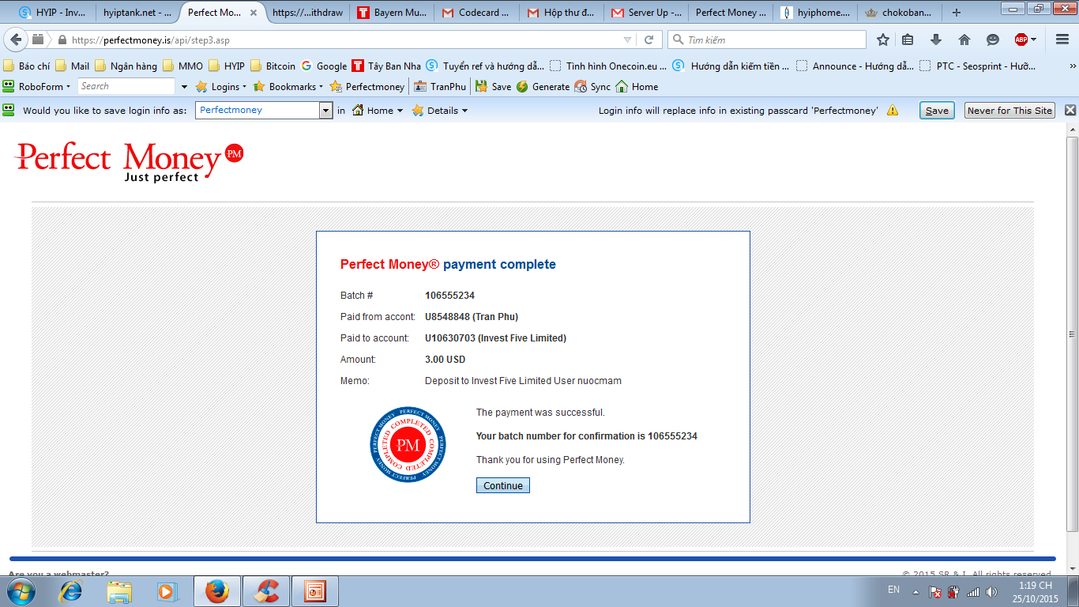Go to Firefox Home icon
The image size is (1079, 607).
(964, 40)
